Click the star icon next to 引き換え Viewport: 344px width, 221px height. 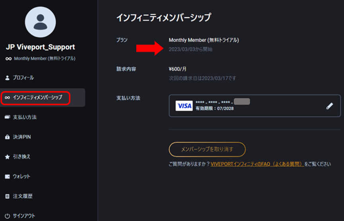pos(7,156)
